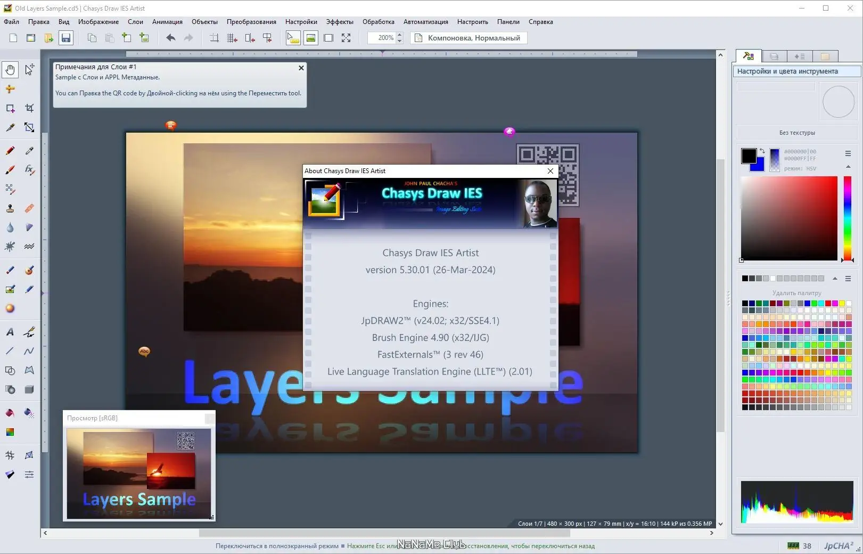
Task: Select the Eyedropper color picker tool
Action: (x=29, y=151)
